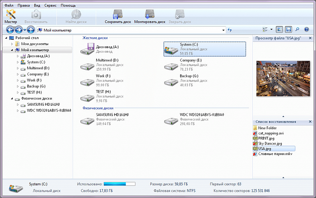Expand the view mode dropdown arrow
Image resolution: width=316 pixels, height=198 pixels.
tap(271, 30)
